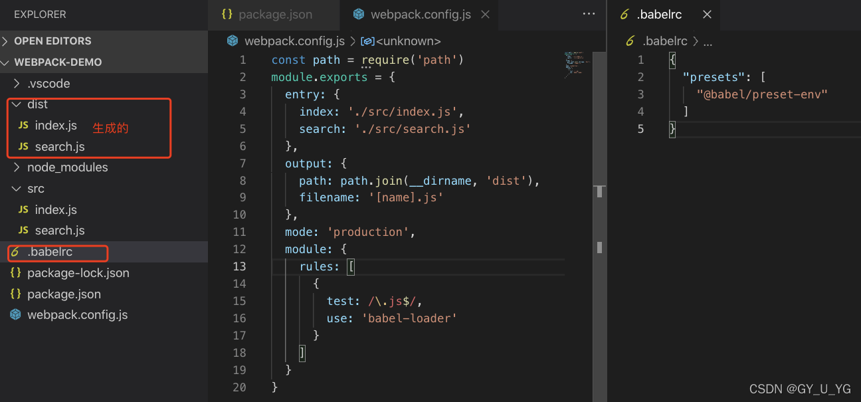
Task: Open index.js in the dist folder
Action: pyautogui.click(x=56, y=126)
